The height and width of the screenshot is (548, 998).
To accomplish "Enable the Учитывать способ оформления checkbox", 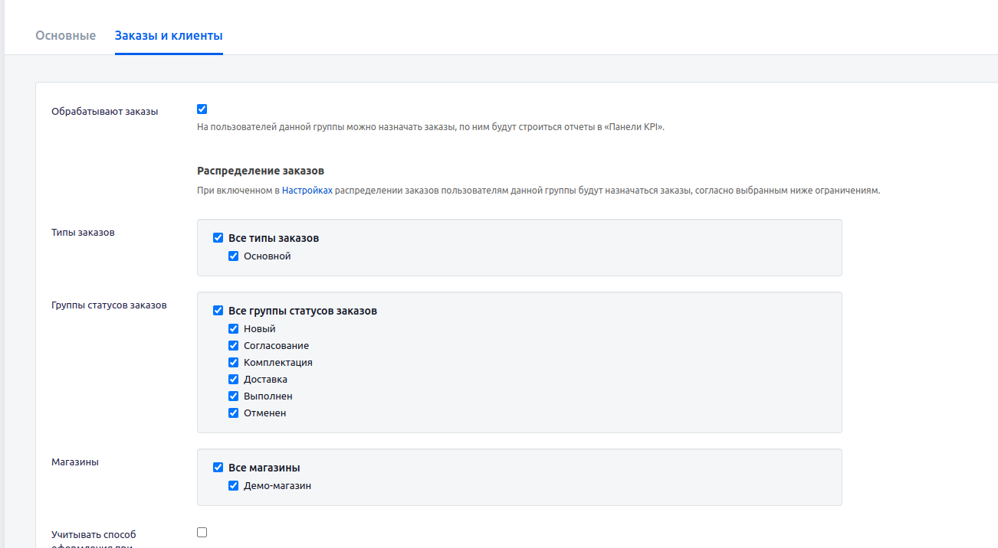I will (202, 533).
